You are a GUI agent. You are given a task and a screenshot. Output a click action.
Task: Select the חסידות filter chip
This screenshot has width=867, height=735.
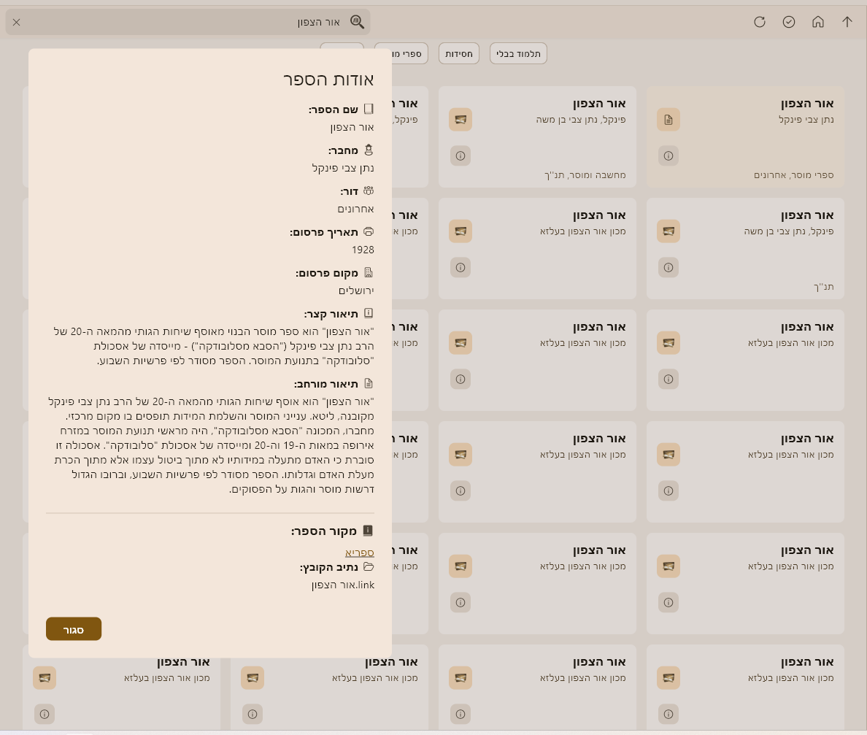(x=458, y=53)
